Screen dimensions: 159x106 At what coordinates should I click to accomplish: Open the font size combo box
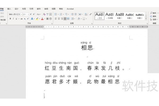26,14
